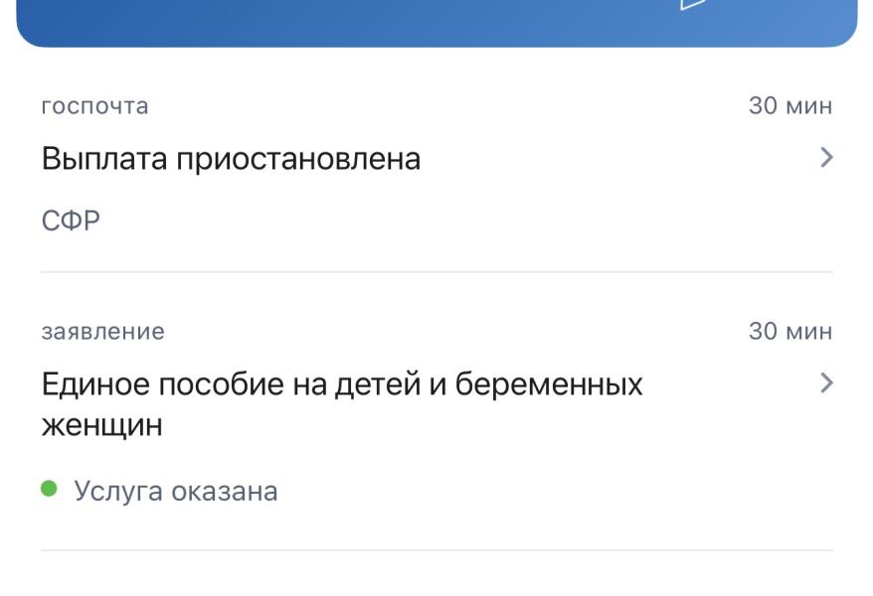Open the chevron next to Выплата приостановлена

[x=827, y=157]
